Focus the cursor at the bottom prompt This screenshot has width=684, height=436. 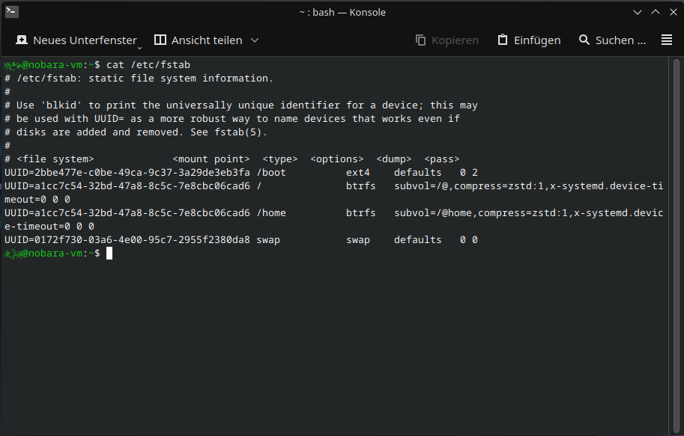click(109, 254)
